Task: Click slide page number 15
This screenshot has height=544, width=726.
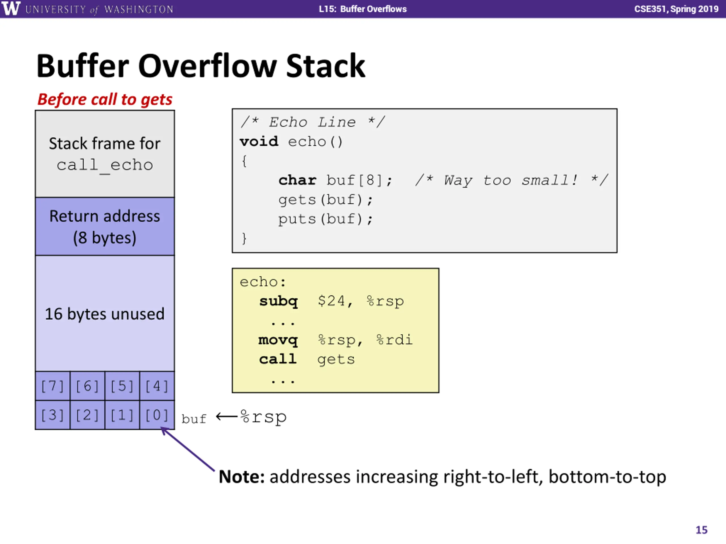Action: 701,530
